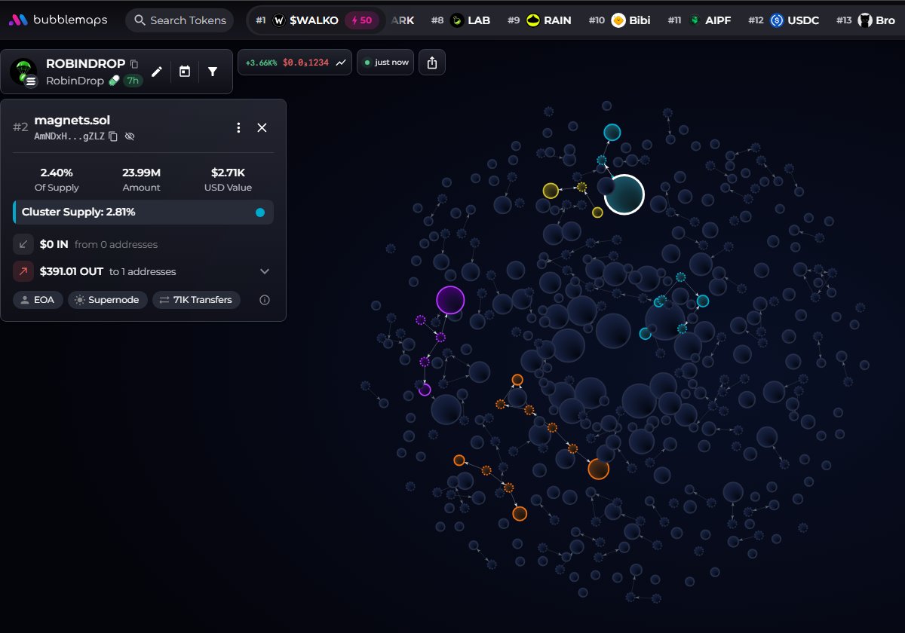Select the $2.71K USD Value figure
This screenshot has width=905, height=633.
tap(226, 173)
